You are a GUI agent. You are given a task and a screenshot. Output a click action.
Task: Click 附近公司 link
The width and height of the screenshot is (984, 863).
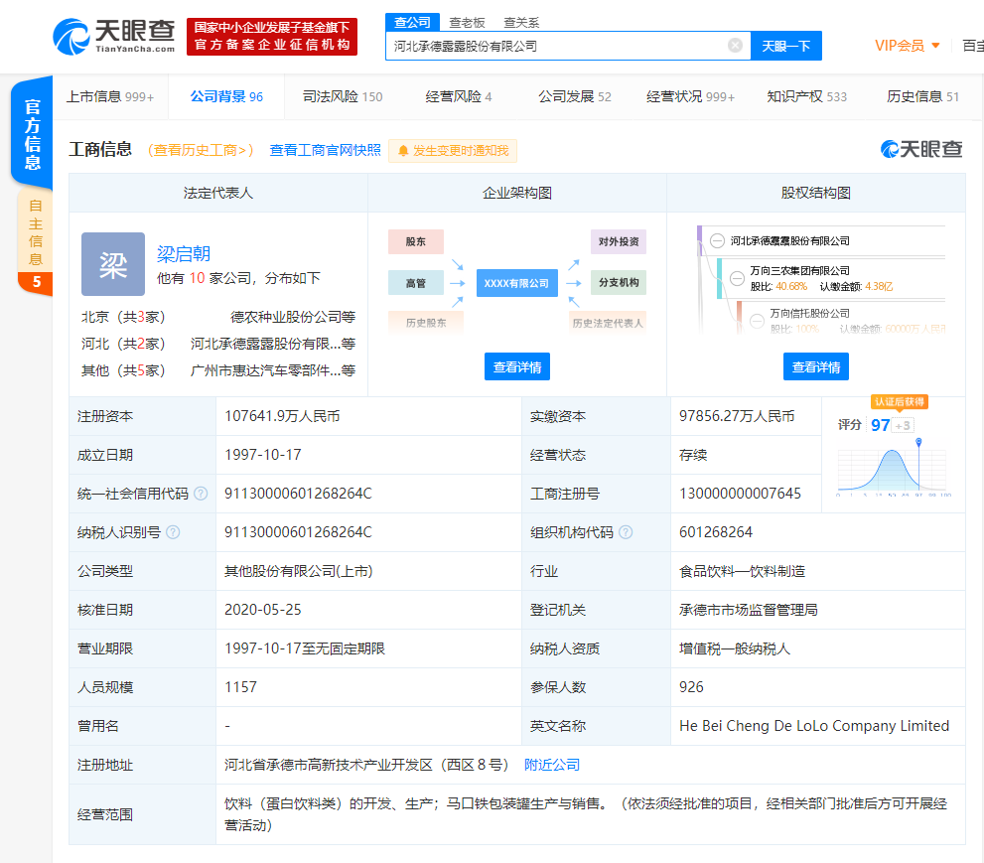(552, 765)
